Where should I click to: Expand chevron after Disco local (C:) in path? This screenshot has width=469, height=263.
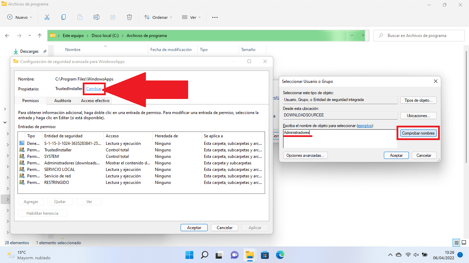click(123, 36)
